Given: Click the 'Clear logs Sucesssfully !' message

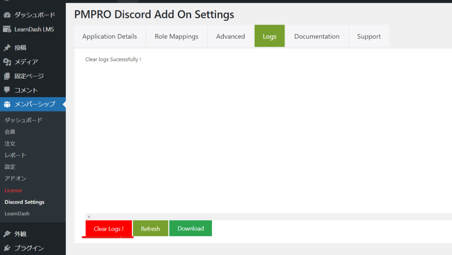Looking at the screenshot, I should coord(113,60).
